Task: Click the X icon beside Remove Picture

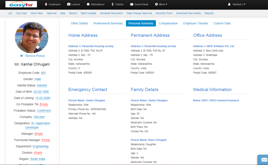Action: [x=21, y=56]
